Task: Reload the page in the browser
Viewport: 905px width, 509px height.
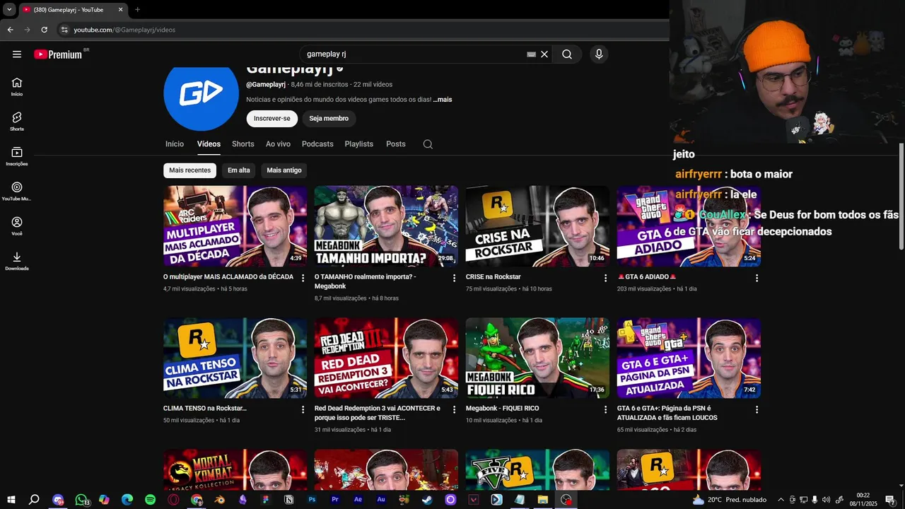Action: point(44,30)
